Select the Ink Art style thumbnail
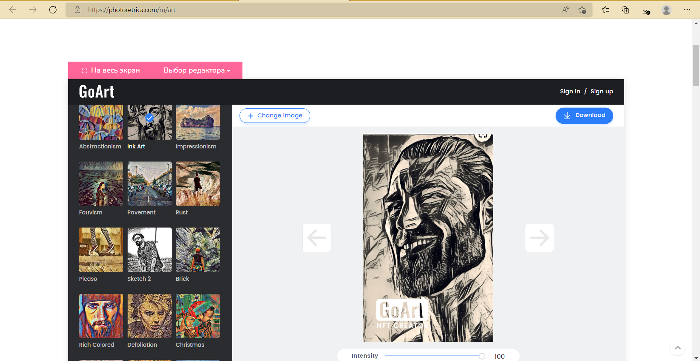Screen dimensions: 700x361 click(x=149, y=122)
